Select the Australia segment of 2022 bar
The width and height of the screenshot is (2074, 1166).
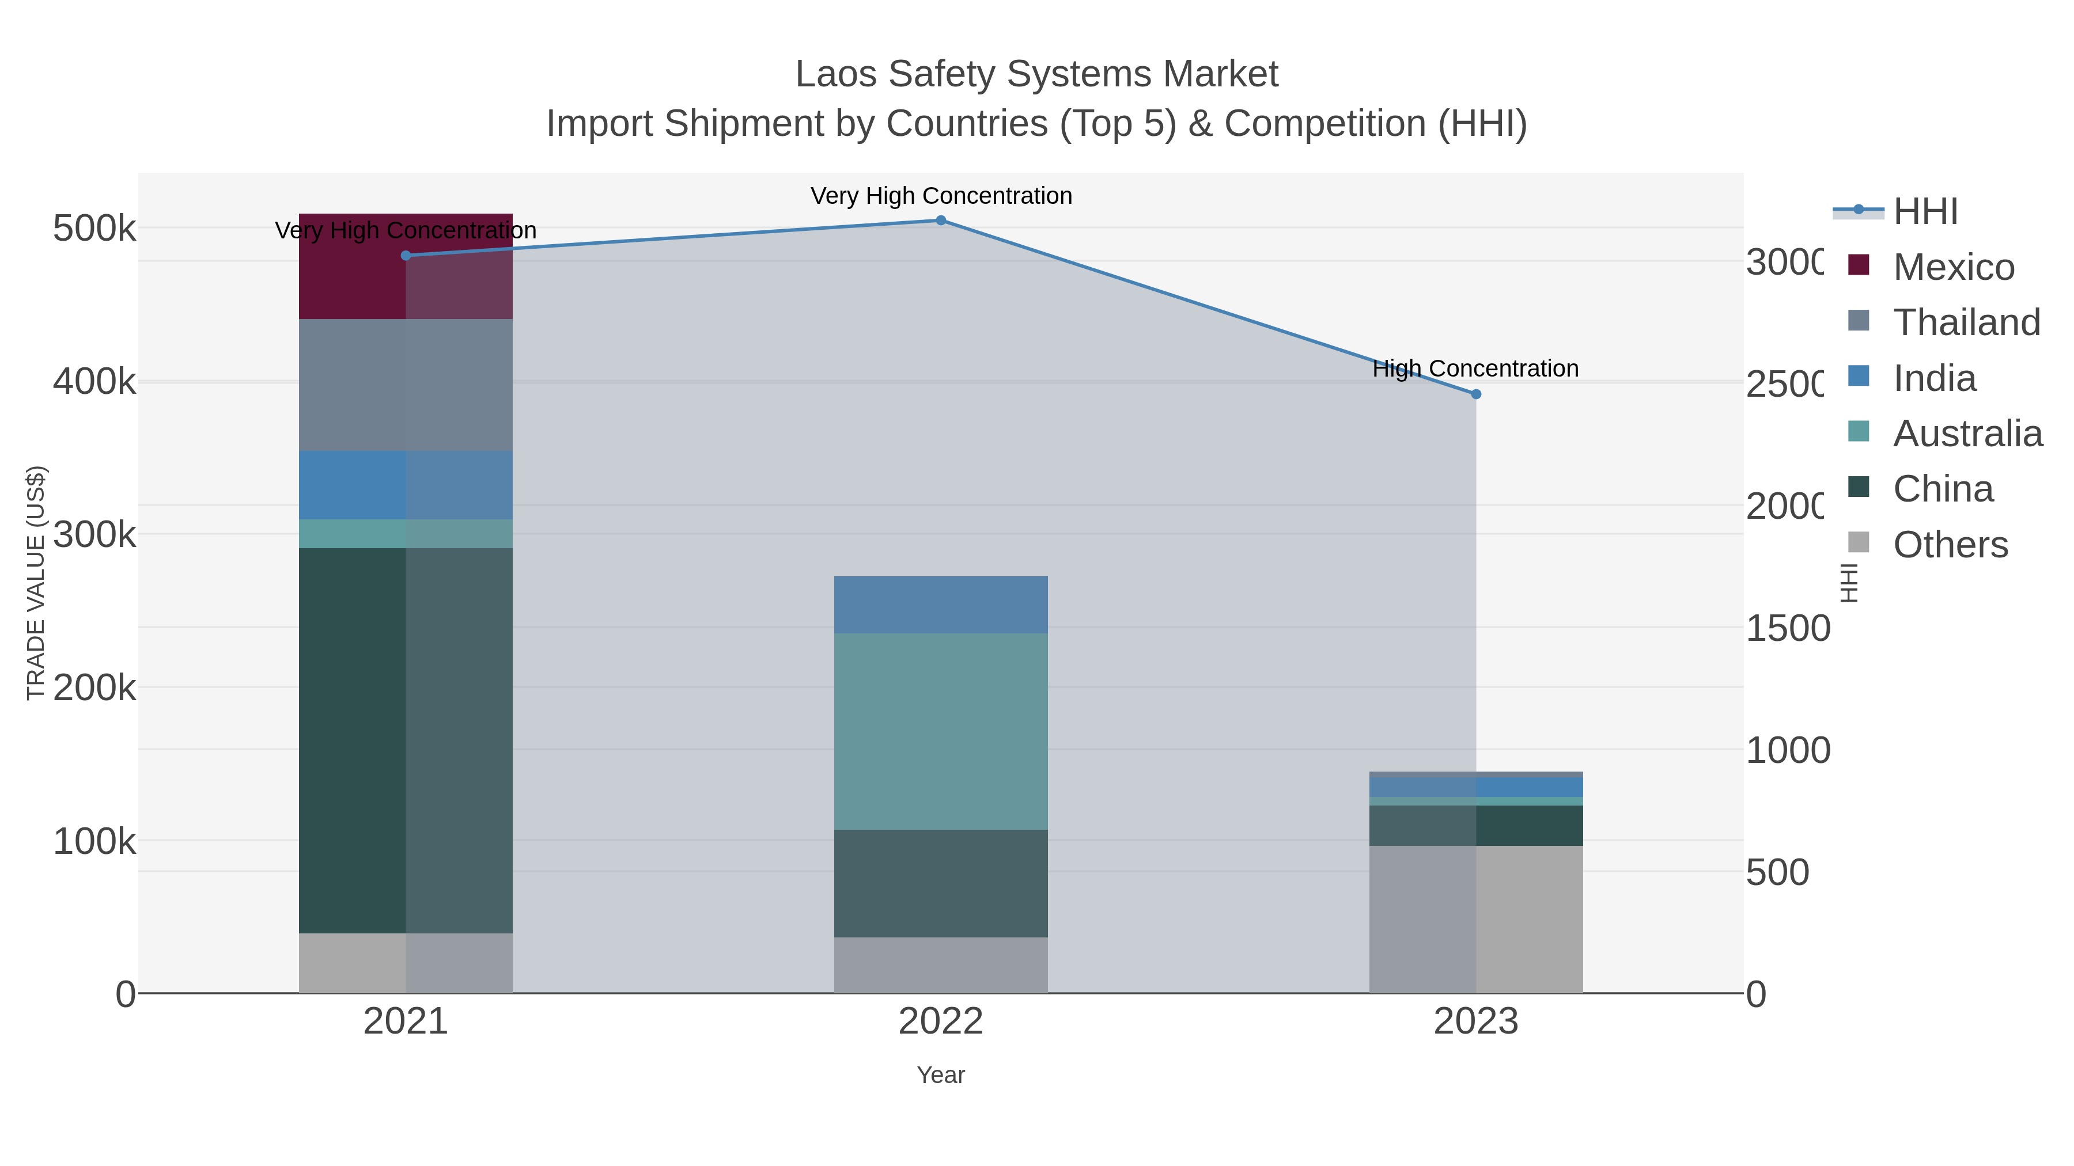pyautogui.click(x=940, y=731)
